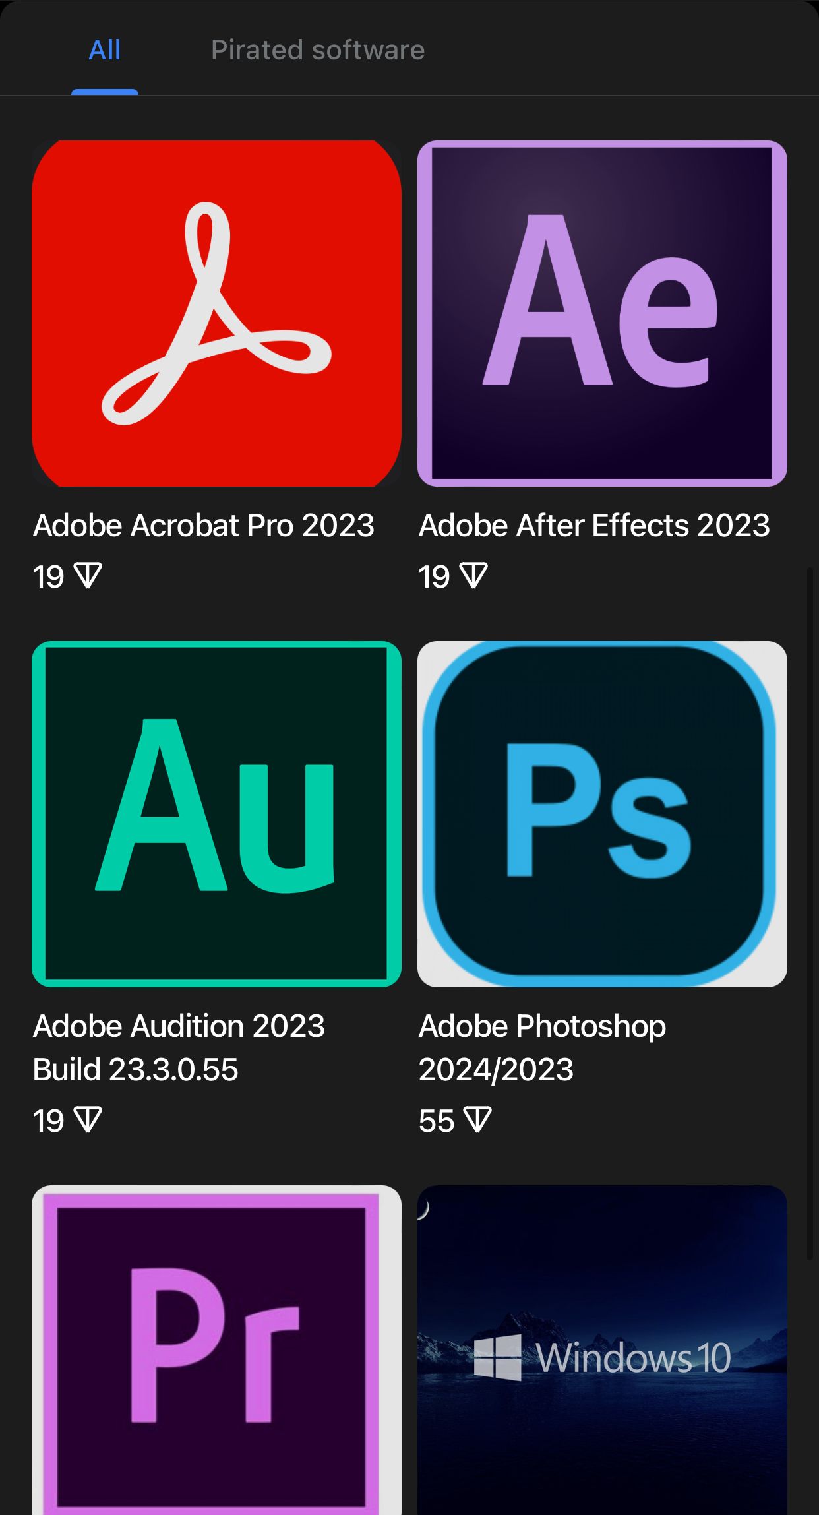Click the Adobe Acrobat Pro 2023 title
Image resolution: width=819 pixels, height=1515 pixels.
click(204, 526)
